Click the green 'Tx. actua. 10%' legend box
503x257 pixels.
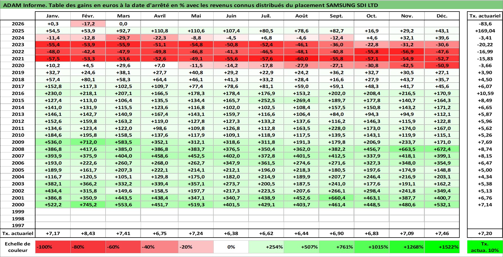(x=485, y=247)
